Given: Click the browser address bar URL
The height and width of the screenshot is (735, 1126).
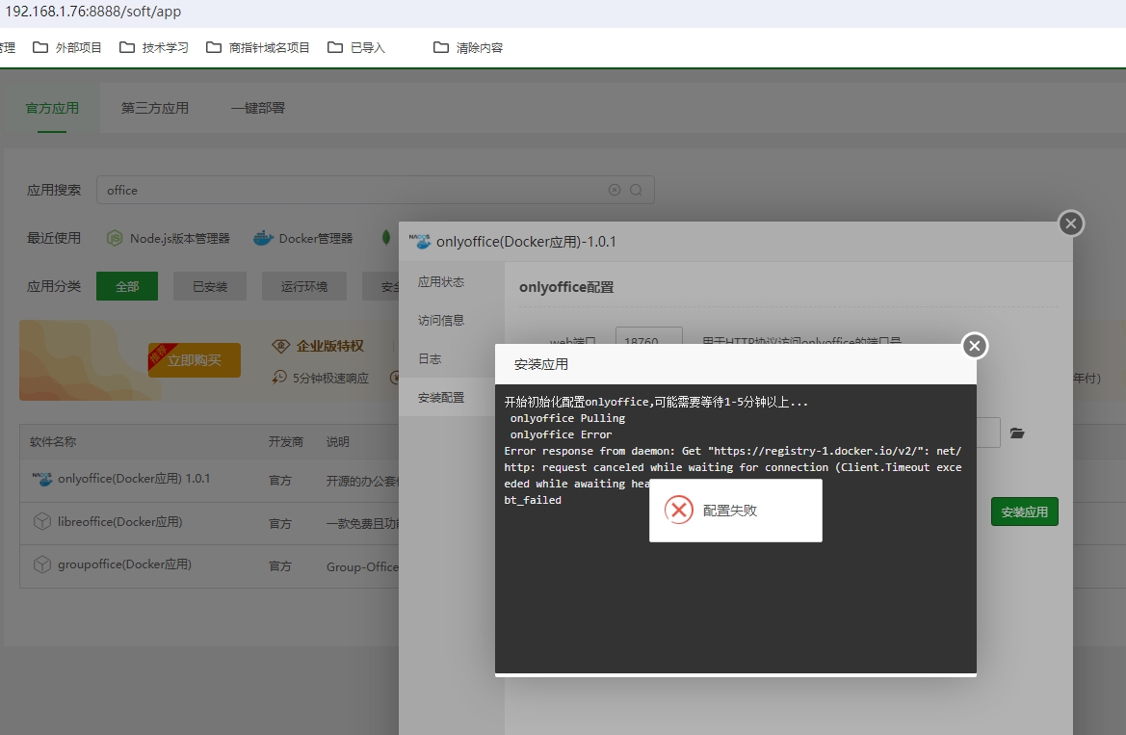Looking at the screenshot, I should point(93,12).
